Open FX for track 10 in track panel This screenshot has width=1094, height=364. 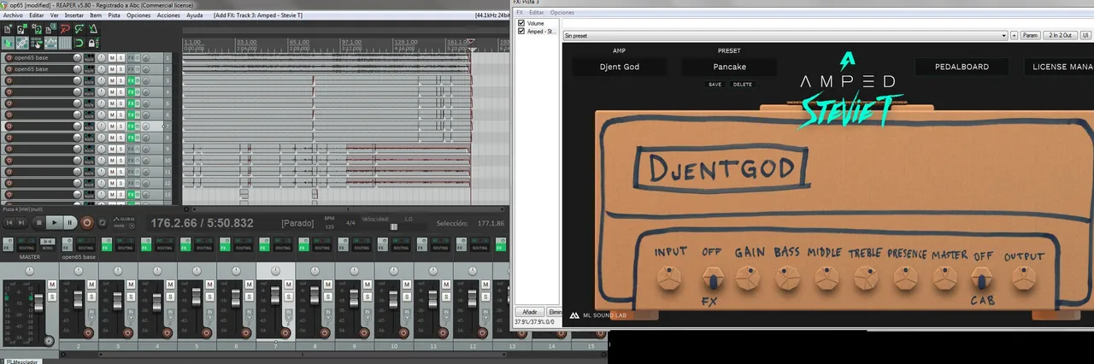click(131, 160)
